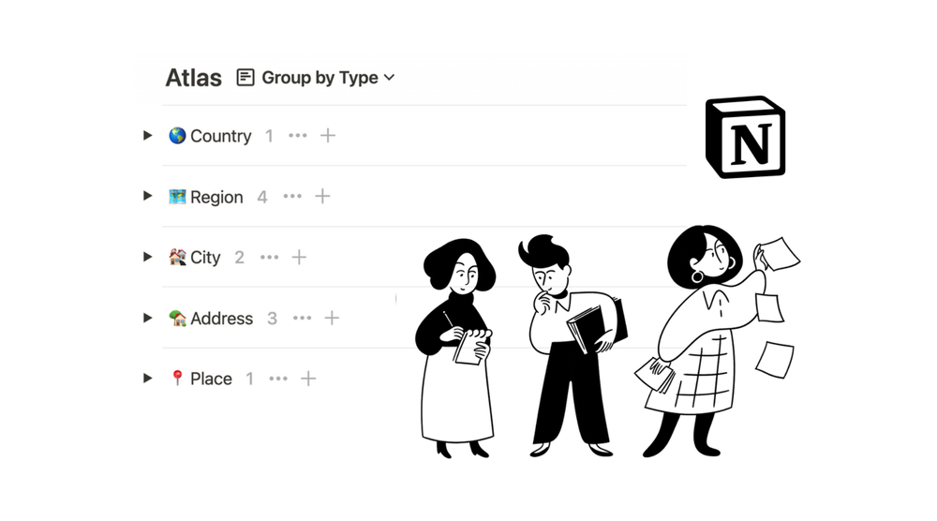Screen dimensions: 937x521
Task: Click the Notion cube logo
Action: [745, 137]
